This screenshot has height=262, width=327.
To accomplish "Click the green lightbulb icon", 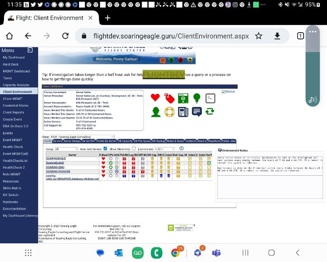I will pos(197,97).
